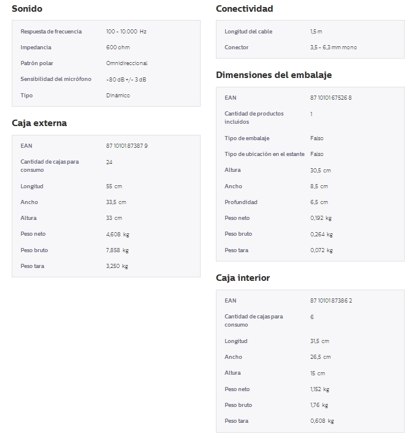Select the Dimensiones del embalaje EAN number
This screenshot has width=420, height=438.
point(331,98)
